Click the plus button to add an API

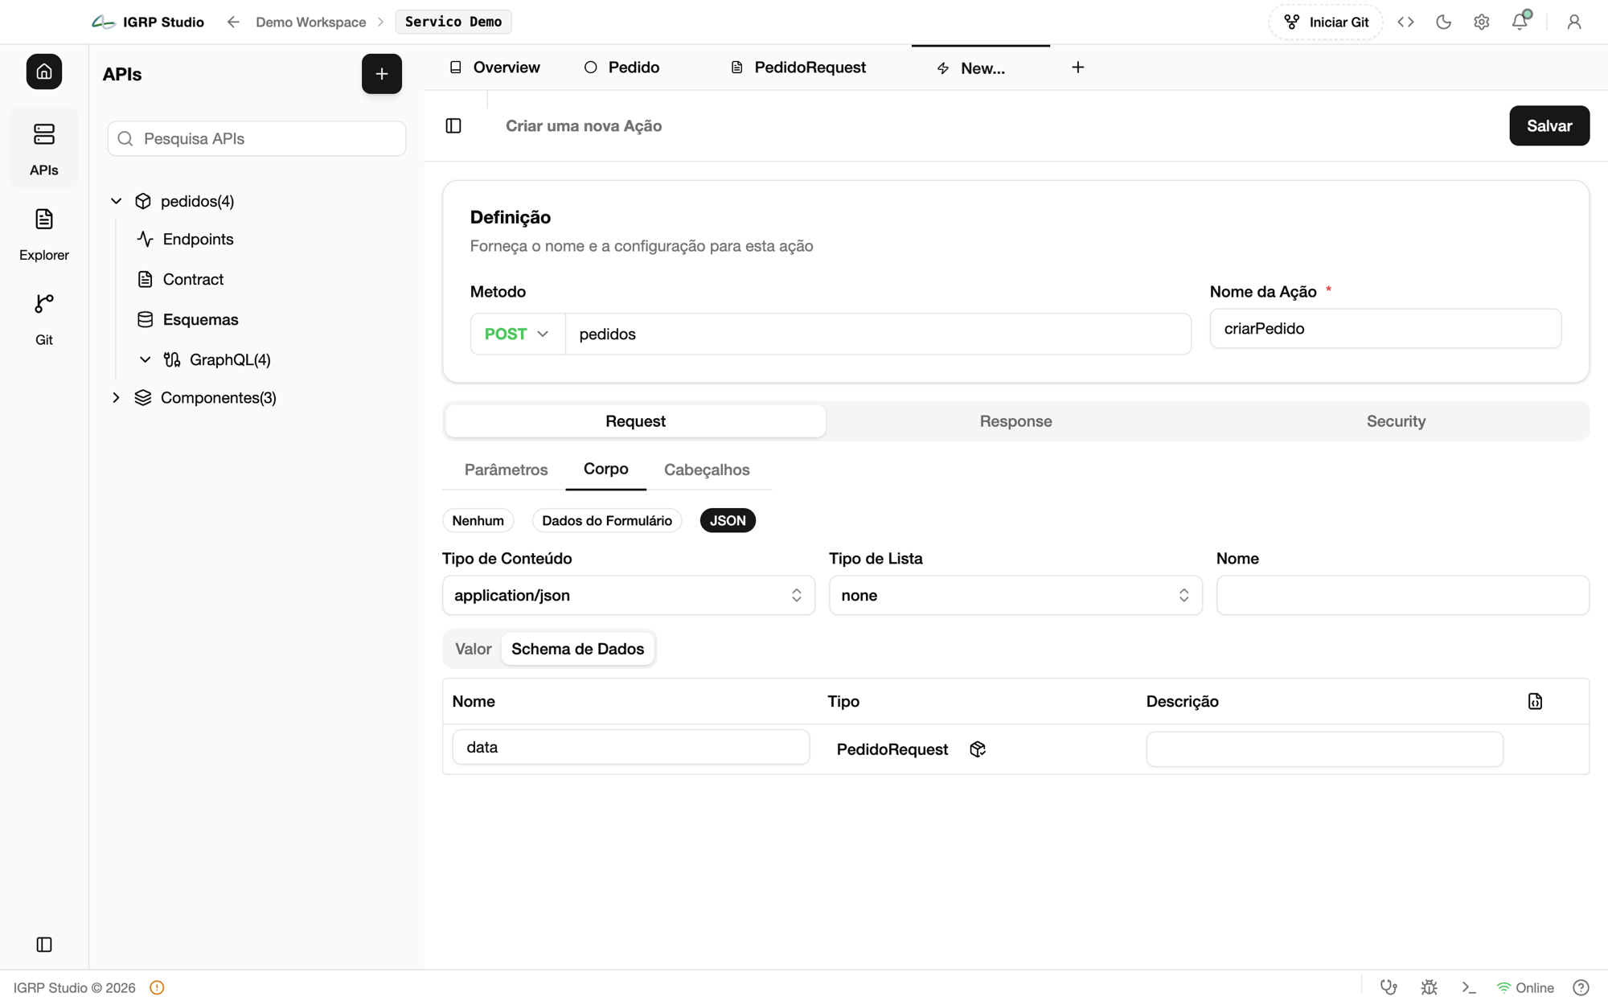382,74
